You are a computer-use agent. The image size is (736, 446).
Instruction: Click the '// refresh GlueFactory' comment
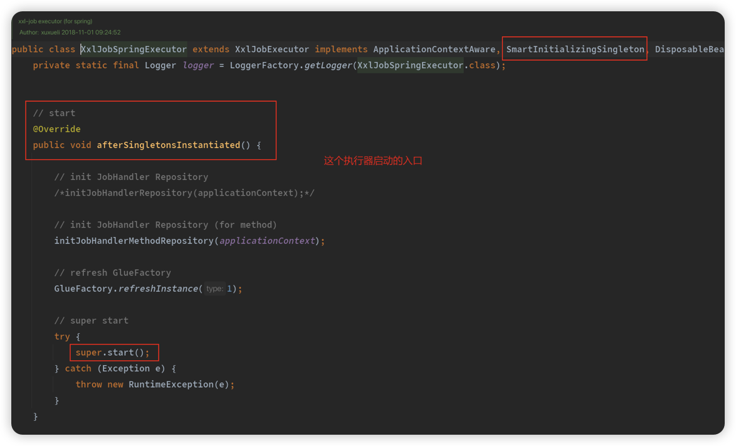pyautogui.click(x=113, y=273)
